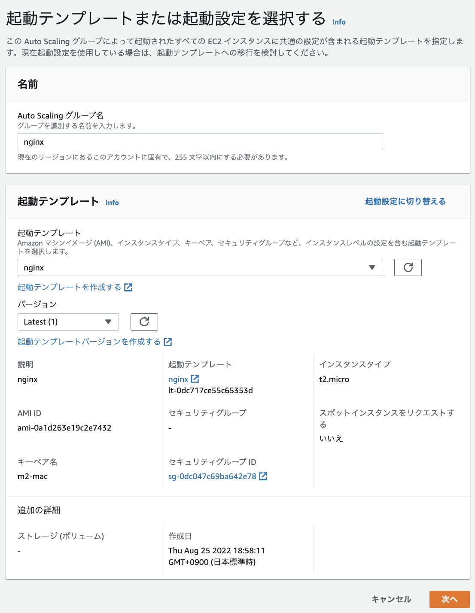Switch to launch configuration via 起動設定に切り替える

405,200
